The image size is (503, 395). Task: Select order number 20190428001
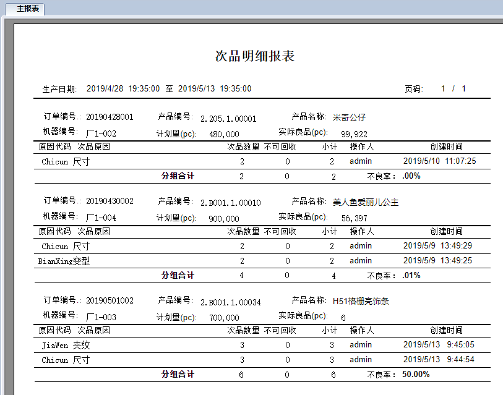coord(110,117)
